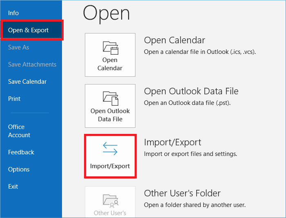This screenshot has width=286, height=218.
Task: Click the calendar folder icon
Action: [111, 48]
